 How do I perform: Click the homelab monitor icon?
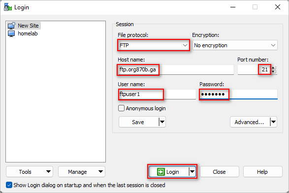click(11, 33)
